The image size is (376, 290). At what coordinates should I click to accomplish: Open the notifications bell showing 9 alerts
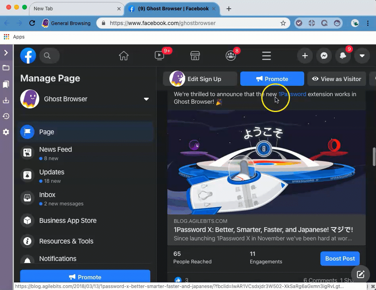[343, 56]
